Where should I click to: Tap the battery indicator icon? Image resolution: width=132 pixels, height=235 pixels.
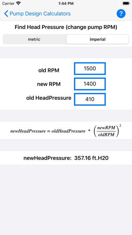(x=126, y=3)
